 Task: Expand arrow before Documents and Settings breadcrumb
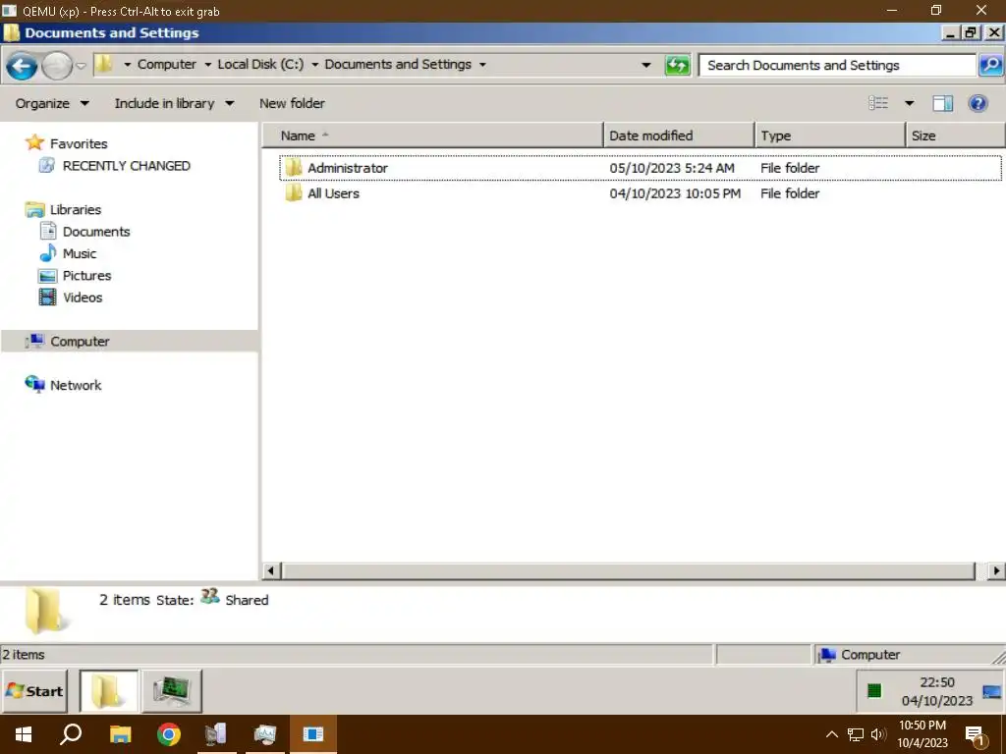coord(315,65)
